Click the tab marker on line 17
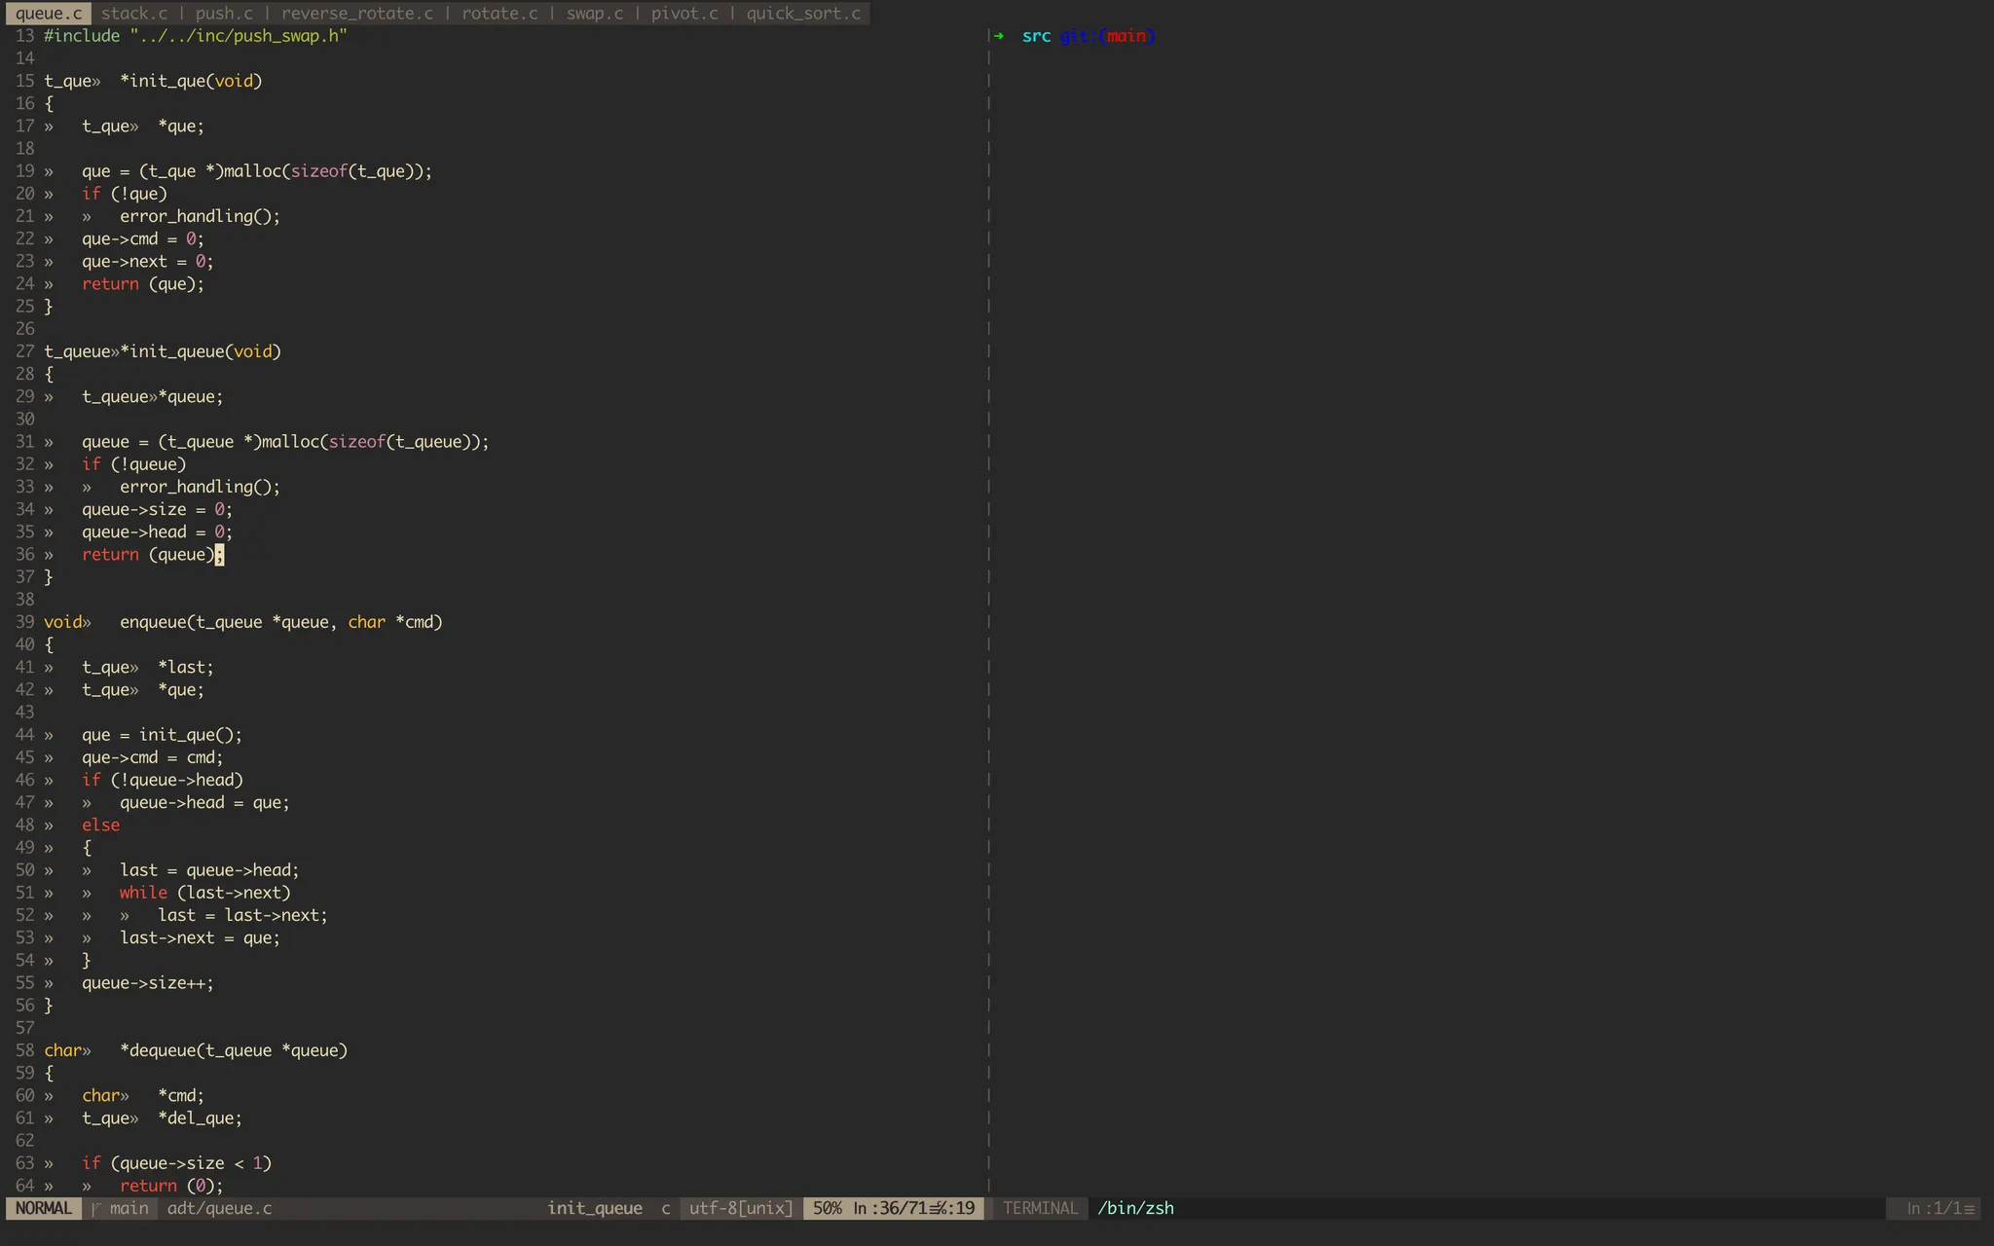The width and height of the screenshot is (1994, 1246). 49,127
